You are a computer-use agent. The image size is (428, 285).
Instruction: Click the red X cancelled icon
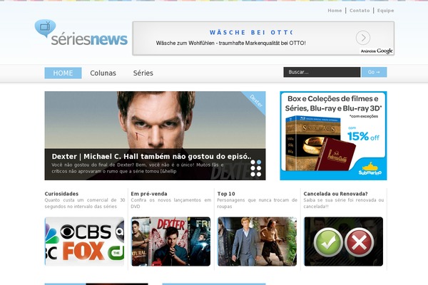tap(360, 242)
